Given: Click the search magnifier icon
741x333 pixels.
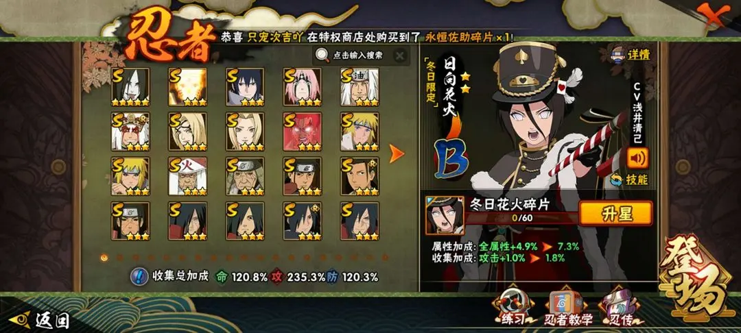Looking at the screenshot, I should click(322, 56).
